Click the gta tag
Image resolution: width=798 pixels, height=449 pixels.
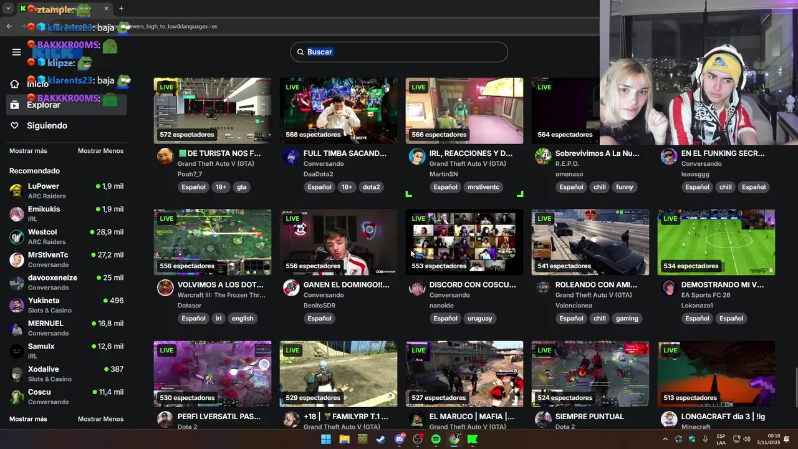pos(241,187)
